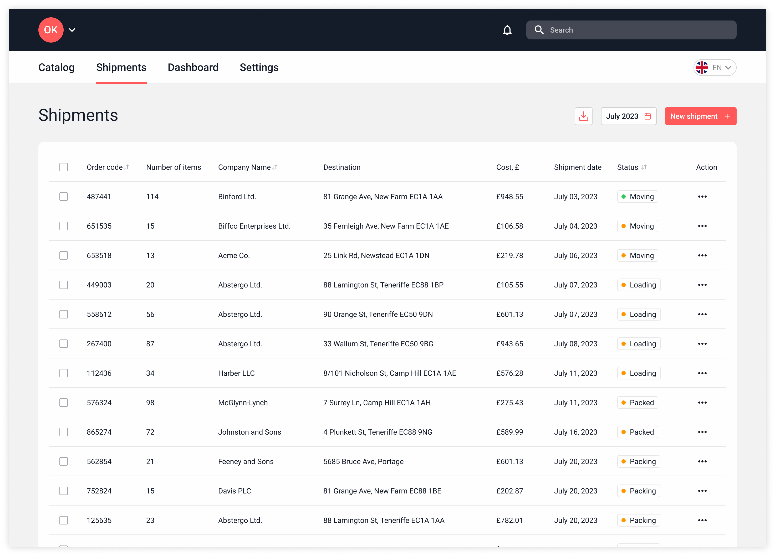Sort the table by Status column
The image size is (775, 556).
[x=644, y=167]
